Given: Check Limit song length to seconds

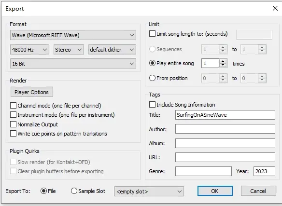Looking at the screenshot, I should (x=152, y=34).
